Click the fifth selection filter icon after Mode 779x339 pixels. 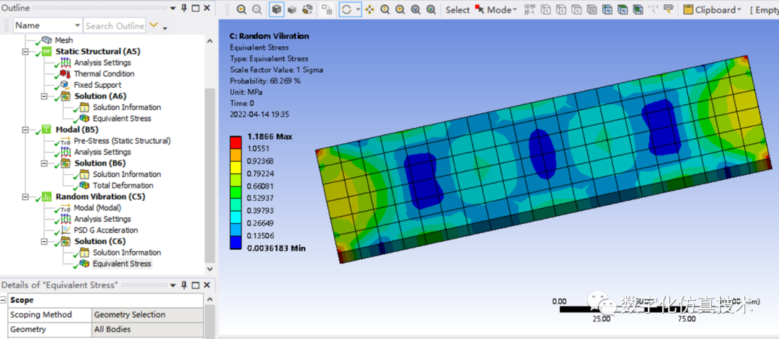pos(591,9)
